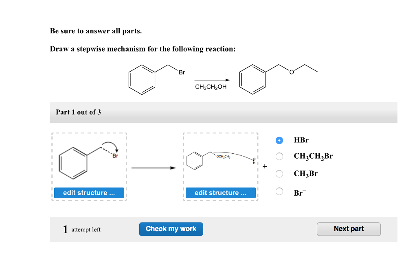417x266 pixels.
Task: Click the circled H atom in product box
Action: tap(255, 161)
